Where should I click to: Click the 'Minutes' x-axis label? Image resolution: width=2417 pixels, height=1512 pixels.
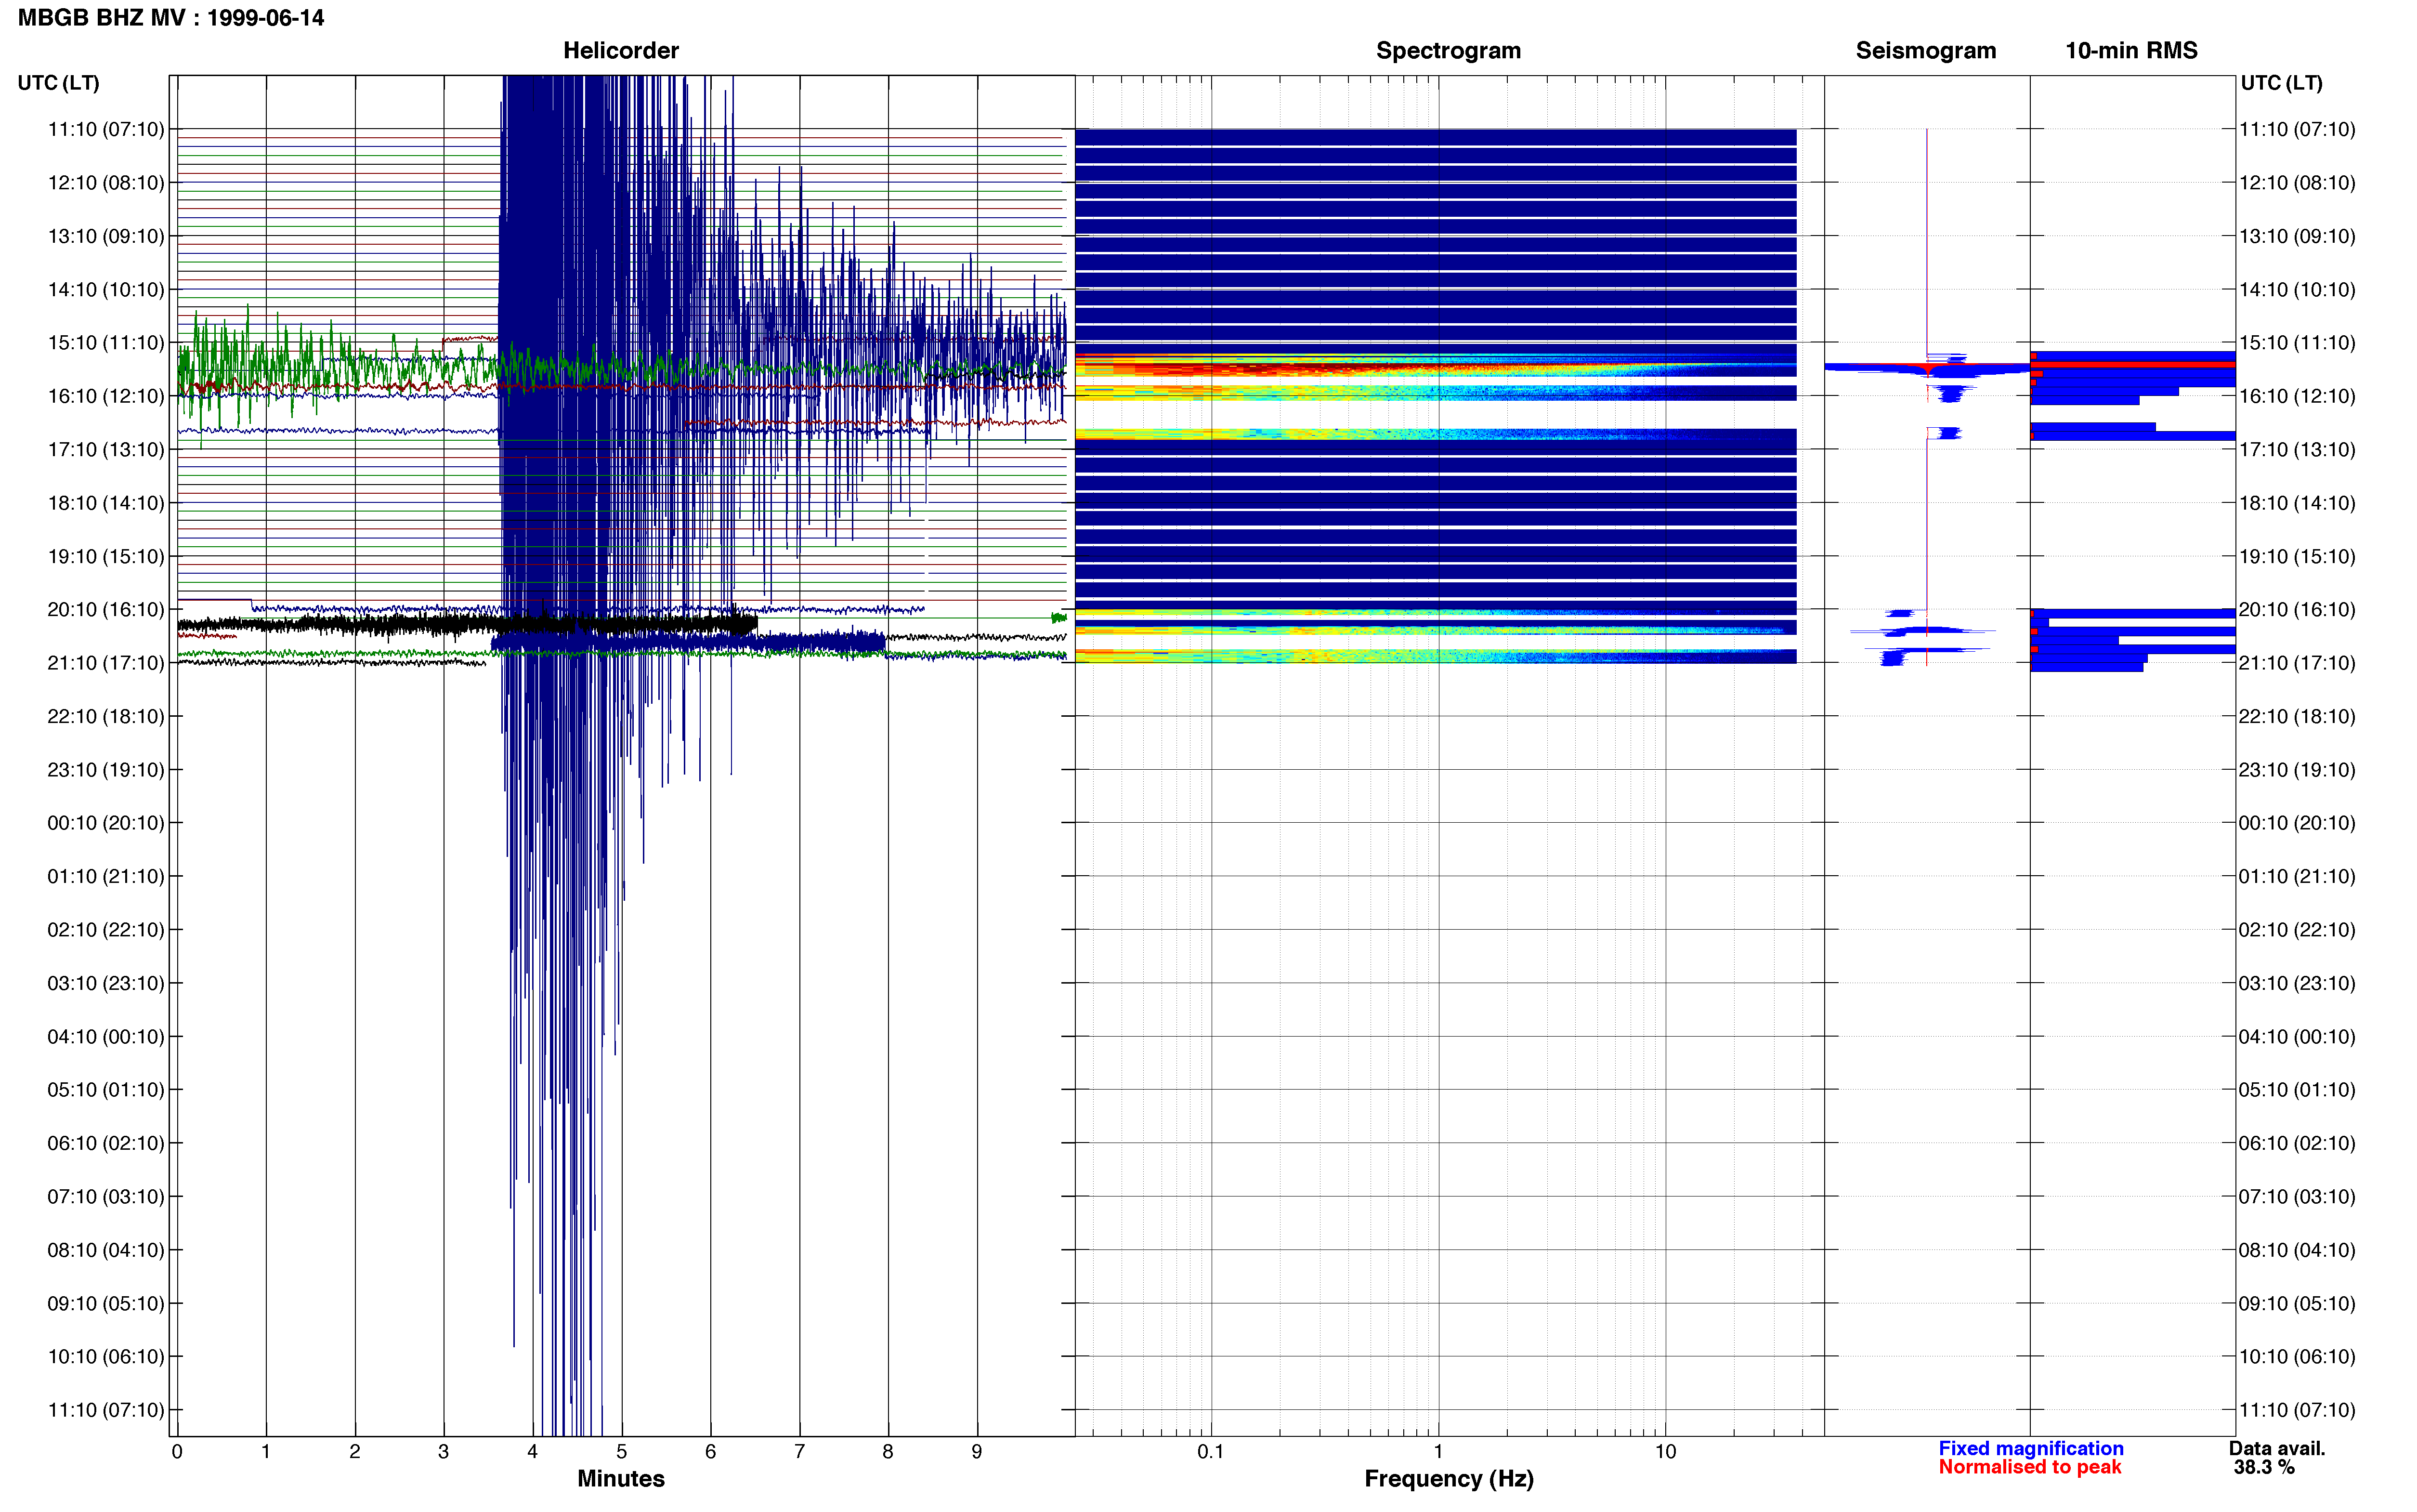(621, 1479)
